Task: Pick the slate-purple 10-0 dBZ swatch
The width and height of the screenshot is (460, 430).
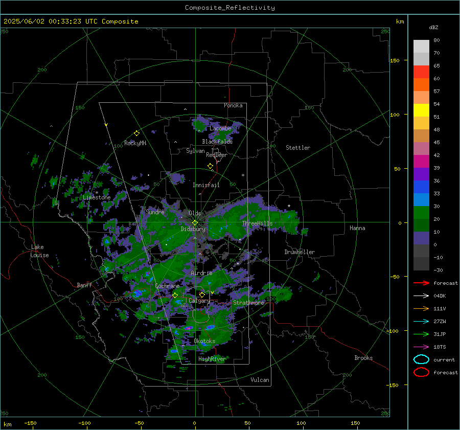Action: [x=421, y=238]
